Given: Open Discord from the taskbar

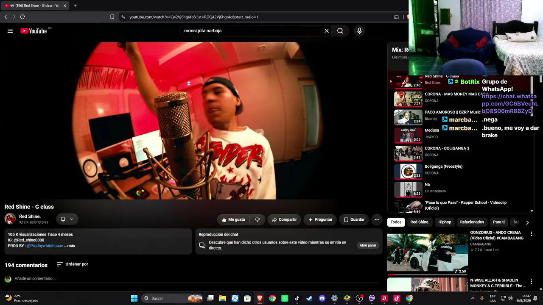Looking at the screenshot, I should 322,298.
